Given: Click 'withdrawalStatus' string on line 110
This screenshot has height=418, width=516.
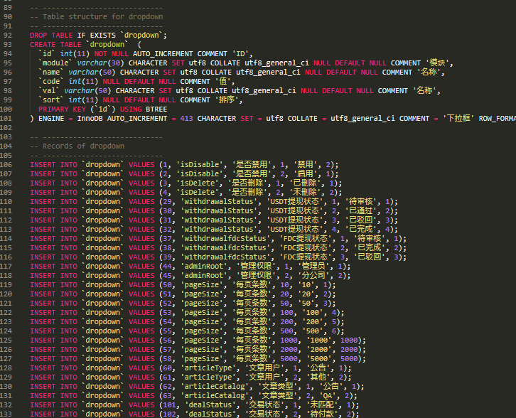Looking at the screenshot, I should click(219, 201).
